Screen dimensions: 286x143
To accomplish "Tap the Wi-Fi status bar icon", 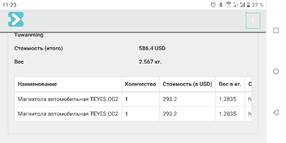I will click(x=228, y=4).
